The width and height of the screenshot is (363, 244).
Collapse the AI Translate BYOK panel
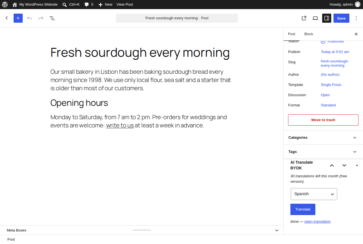(357, 165)
